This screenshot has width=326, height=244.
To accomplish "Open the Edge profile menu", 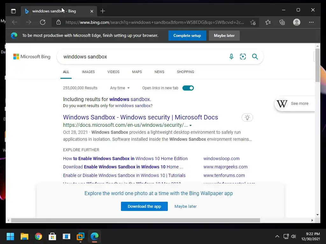I will click(x=297, y=22).
